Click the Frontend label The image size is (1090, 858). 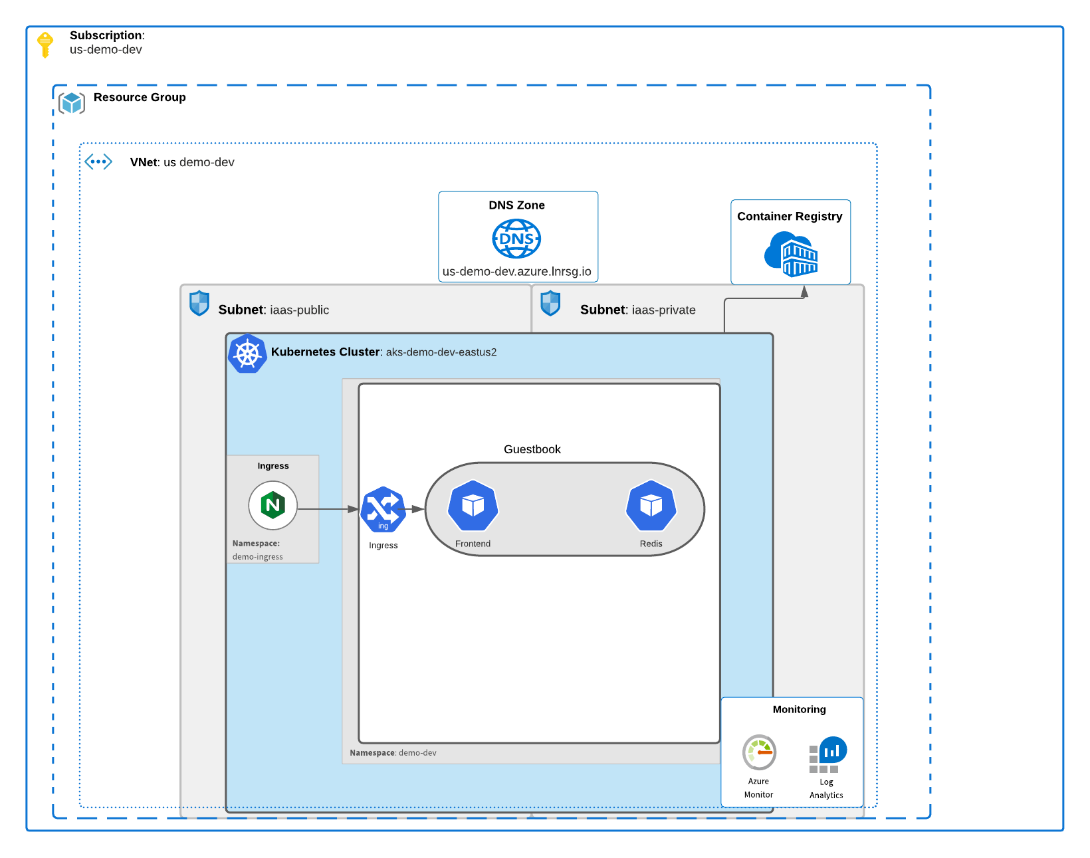pyautogui.click(x=473, y=544)
